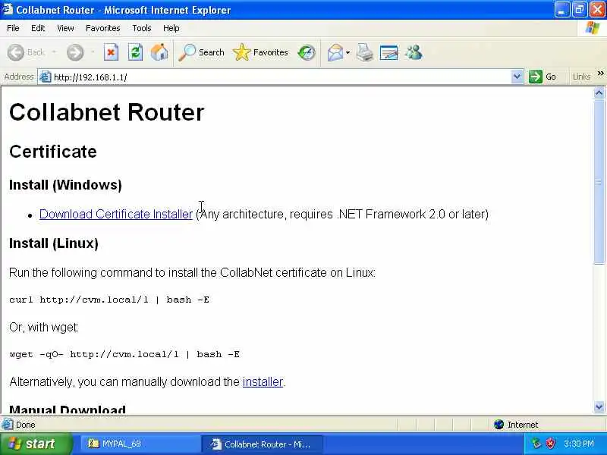Open the Tools menu
Screen dimensions: 607x455
tap(142, 28)
